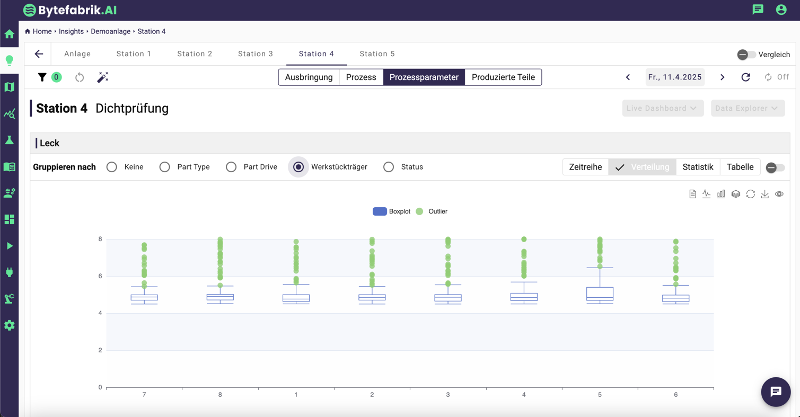Click the chart bar view icon
800x417 pixels.
pos(721,194)
